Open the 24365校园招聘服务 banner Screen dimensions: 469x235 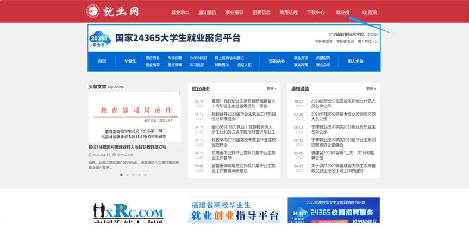click(334, 210)
